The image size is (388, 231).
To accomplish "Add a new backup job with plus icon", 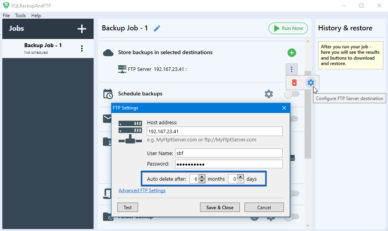I will pos(82,28).
